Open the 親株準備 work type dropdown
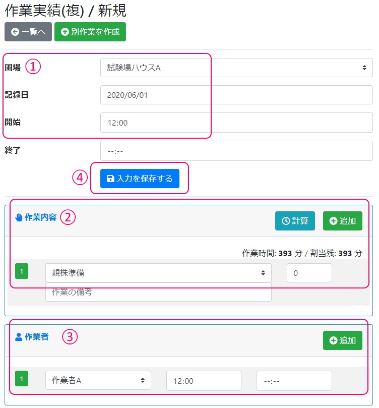 coord(158,273)
